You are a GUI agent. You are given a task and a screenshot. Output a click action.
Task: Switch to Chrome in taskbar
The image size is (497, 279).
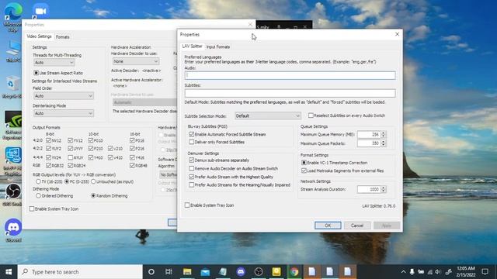(294, 272)
